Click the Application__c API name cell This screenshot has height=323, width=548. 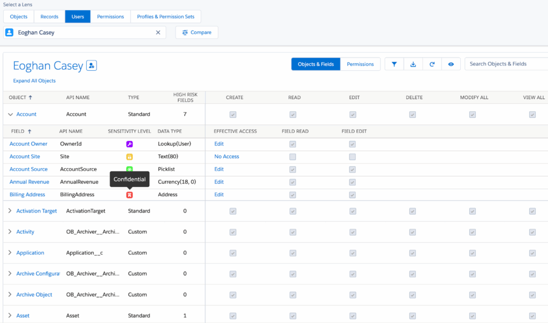click(x=85, y=253)
